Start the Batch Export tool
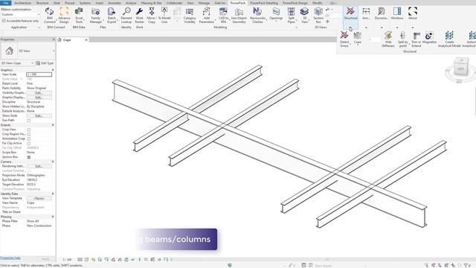476x268 pixels. (112, 15)
